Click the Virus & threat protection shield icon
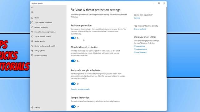The height and width of the screenshot is (112, 200). (x=32, y=22)
